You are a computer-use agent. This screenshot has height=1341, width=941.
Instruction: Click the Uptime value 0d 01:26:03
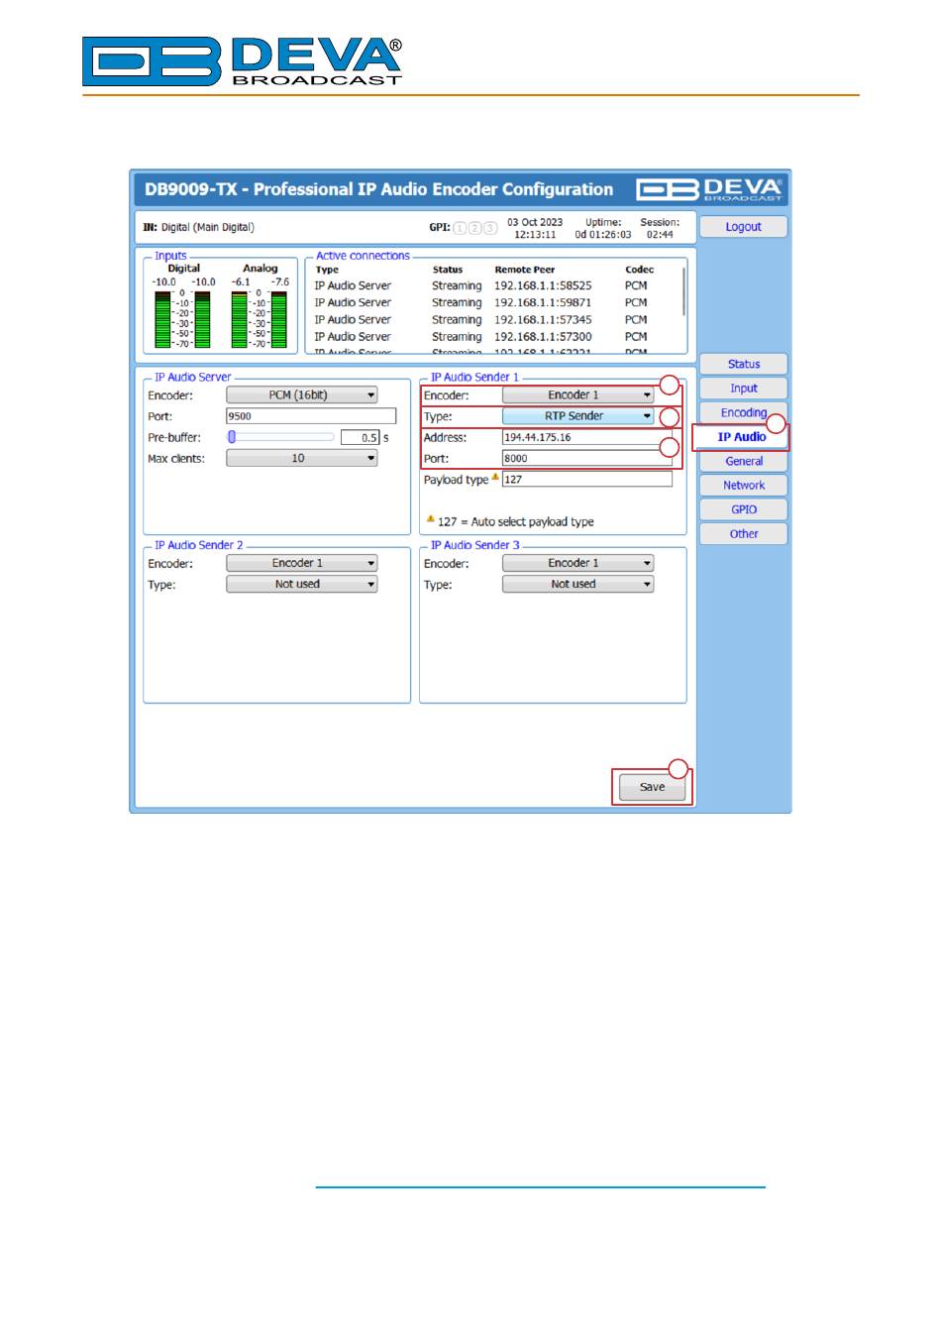(x=603, y=235)
